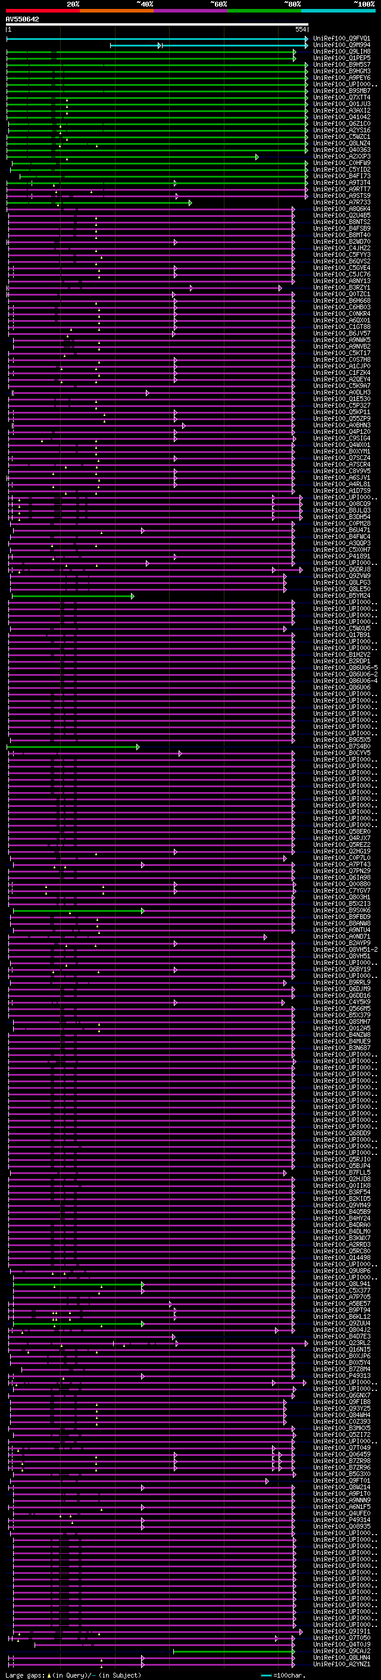Open hit UniRef100_Q7XTT4
Viewport: 381px width, 1680px height.
coord(342,98)
